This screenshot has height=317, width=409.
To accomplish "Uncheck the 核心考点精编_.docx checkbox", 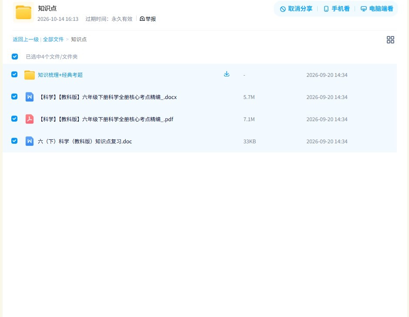I will [x=14, y=96].
